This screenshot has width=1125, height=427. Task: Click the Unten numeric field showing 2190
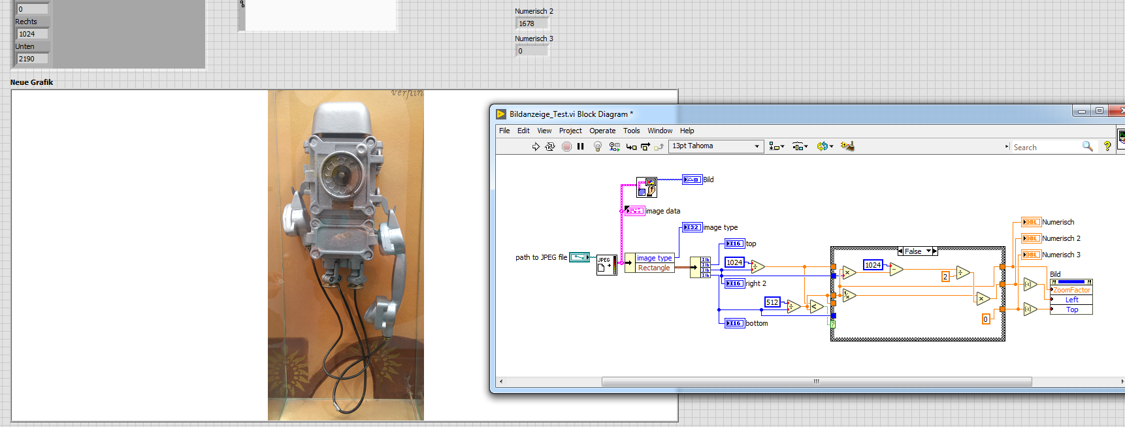(x=32, y=59)
